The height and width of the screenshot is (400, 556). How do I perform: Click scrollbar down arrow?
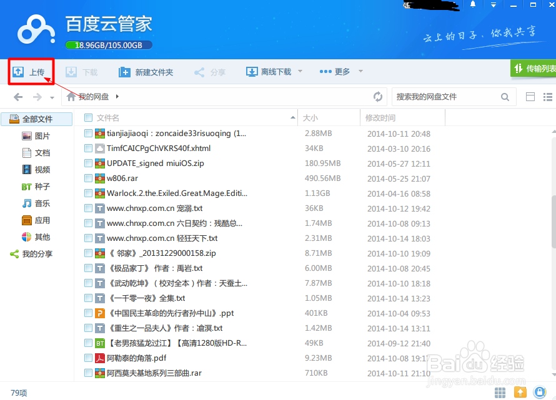tap(554, 374)
